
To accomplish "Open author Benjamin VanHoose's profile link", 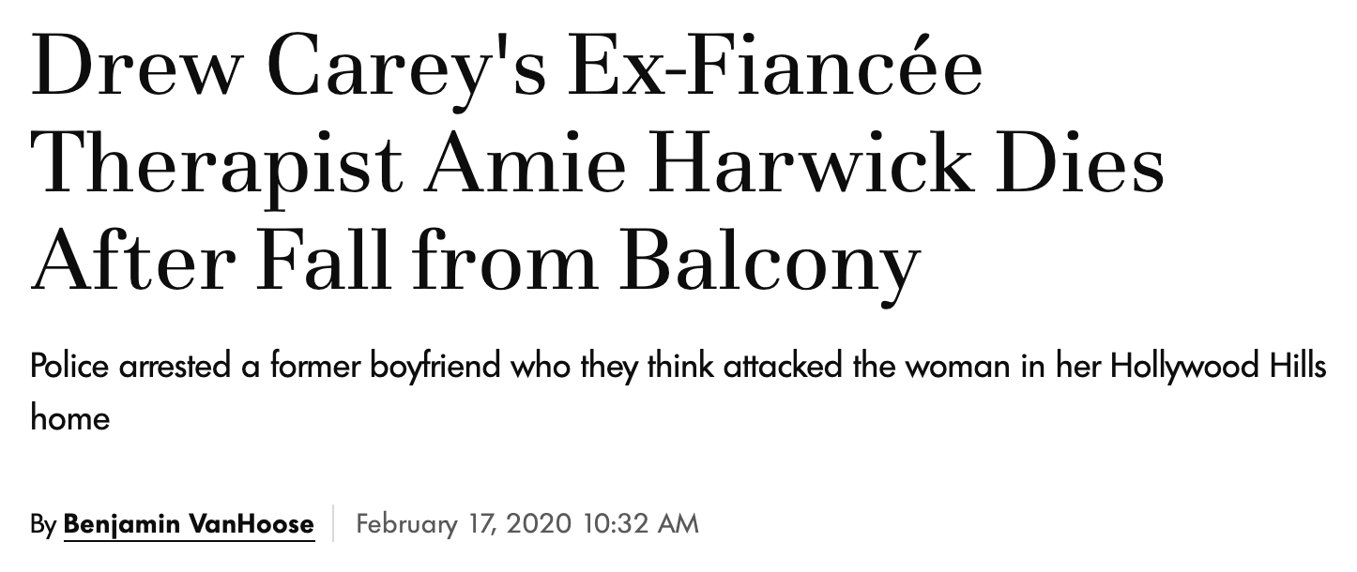I will click(x=189, y=523).
